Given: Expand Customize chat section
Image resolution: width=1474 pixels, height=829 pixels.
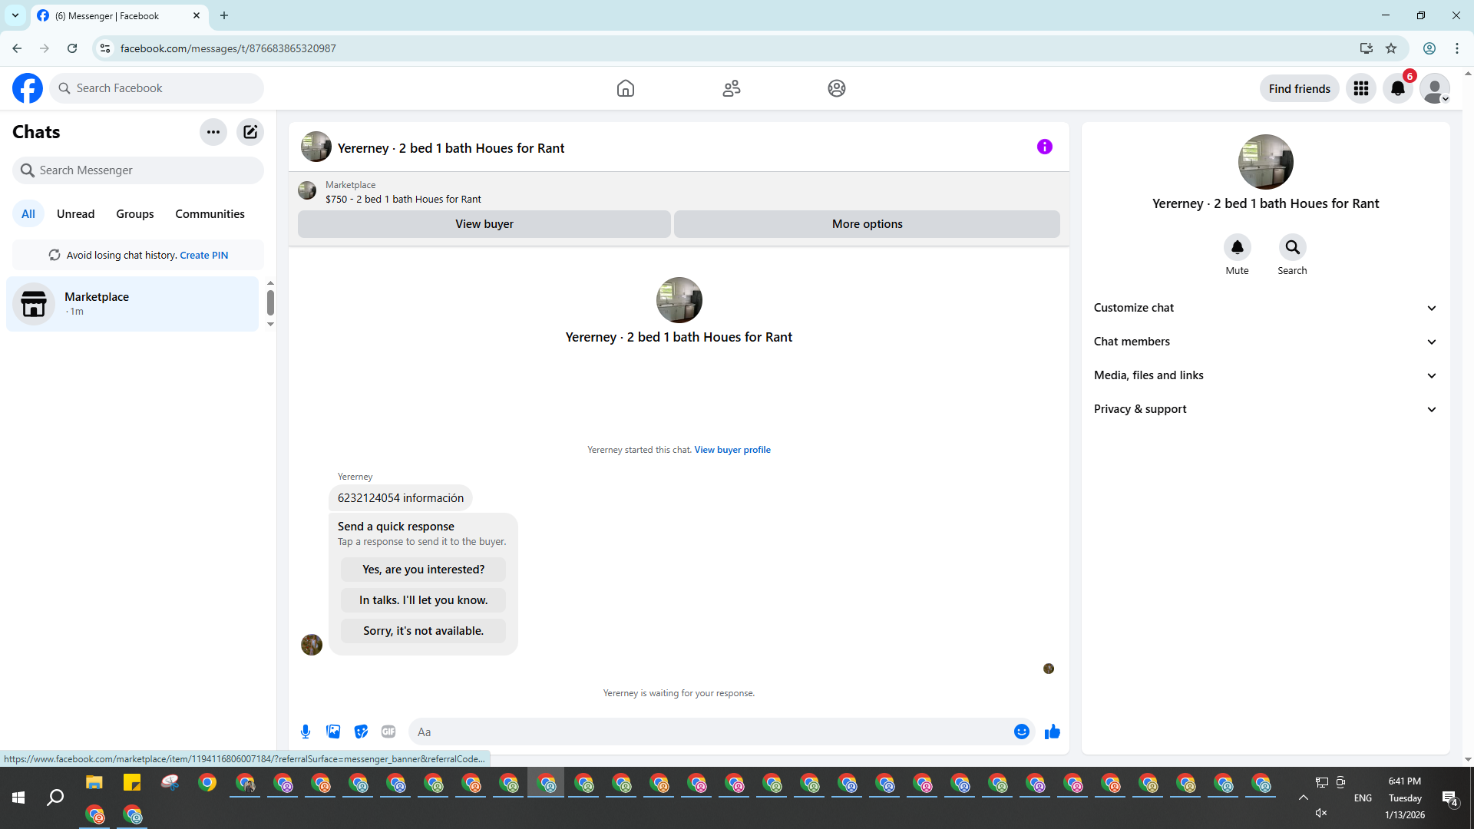Looking at the screenshot, I should coord(1264,308).
